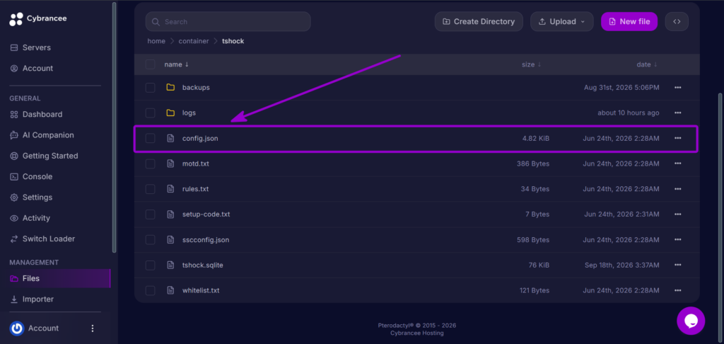Screen dimensions: 724x344
Task: Click the account avatar power icon
Action: (x=17, y=328)
